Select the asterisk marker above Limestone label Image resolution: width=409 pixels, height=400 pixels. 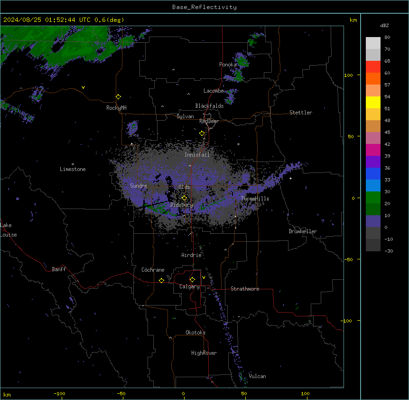(x=73, y=164)
